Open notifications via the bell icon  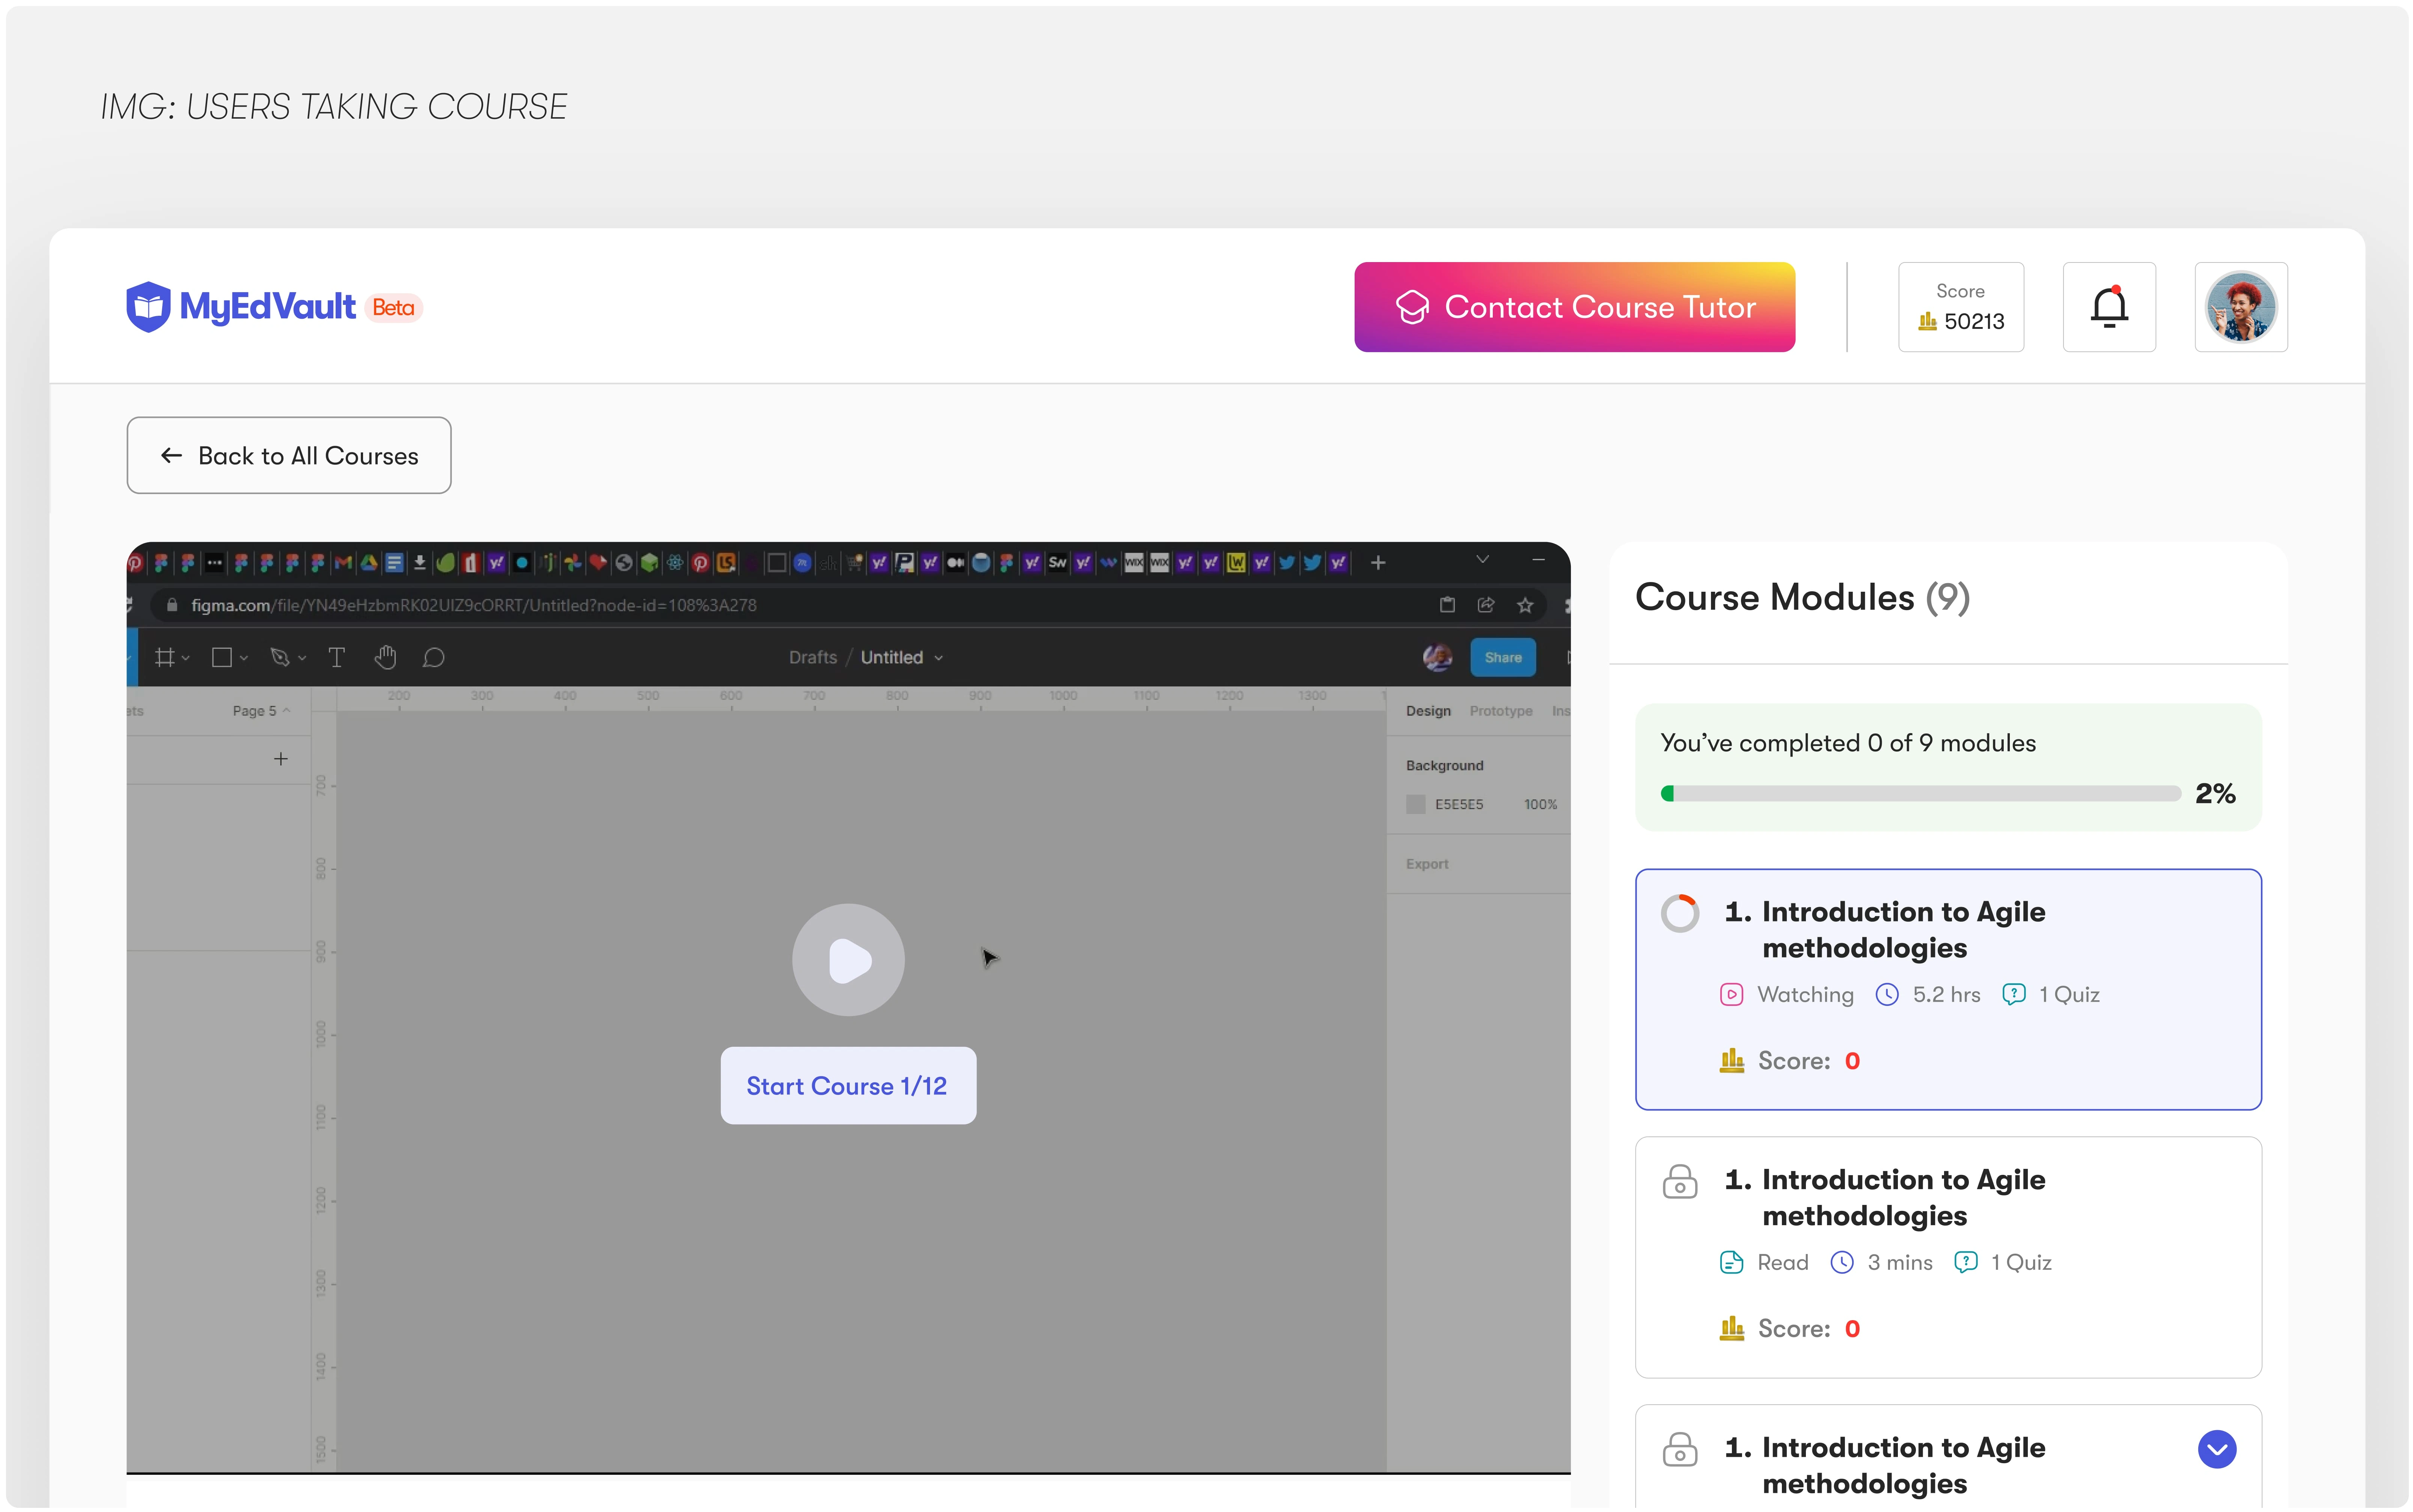click(x=2108, y=307)
